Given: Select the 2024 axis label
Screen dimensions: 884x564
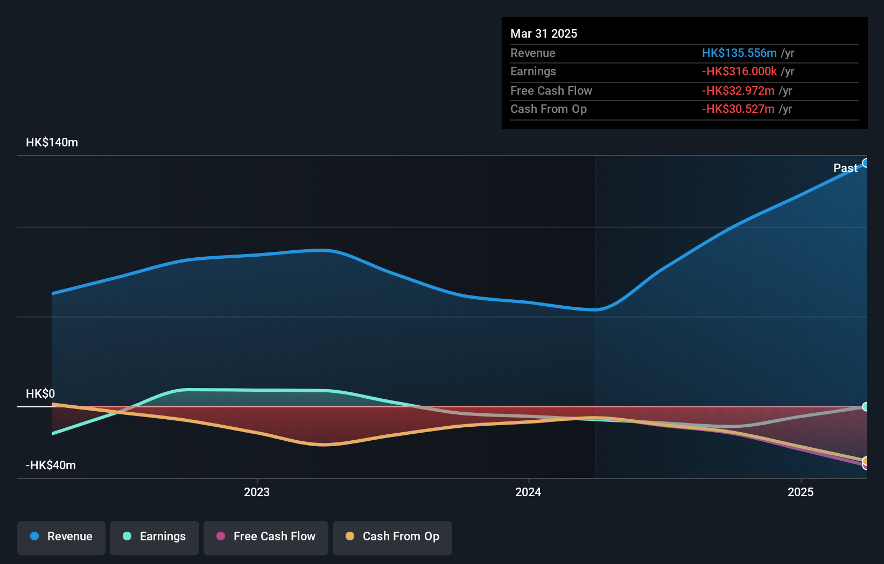Looking at the screenshot, I should pos(528,491).
